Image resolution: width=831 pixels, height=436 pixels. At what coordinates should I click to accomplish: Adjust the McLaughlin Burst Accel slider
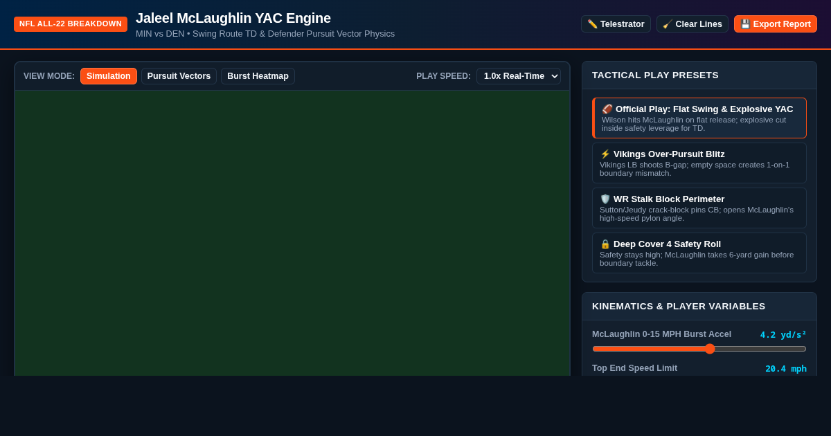[x=699, y=349]
